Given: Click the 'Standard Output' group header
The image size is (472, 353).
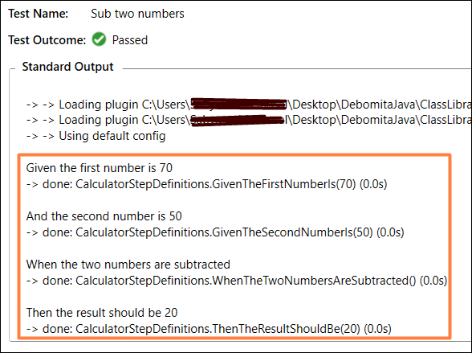Looking at the screenshot, I should tap(67, 67).
